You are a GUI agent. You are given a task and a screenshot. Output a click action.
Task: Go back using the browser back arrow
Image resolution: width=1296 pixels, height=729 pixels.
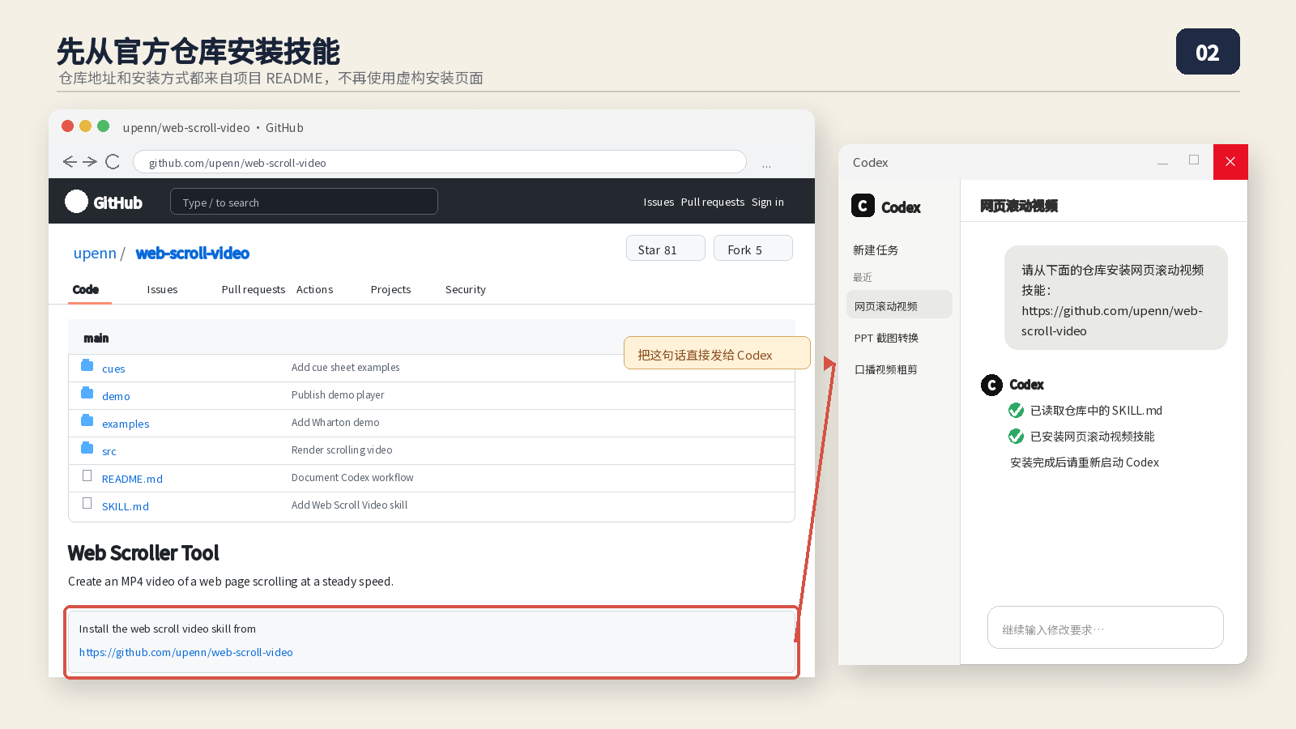[70, 162]
